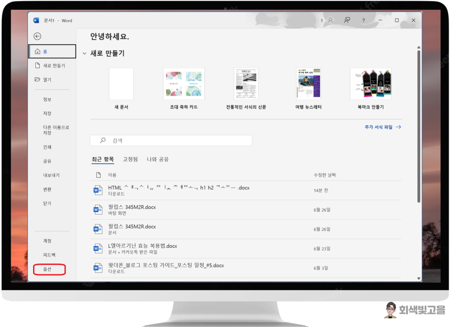Open the 공유 page

click(47, 161)
